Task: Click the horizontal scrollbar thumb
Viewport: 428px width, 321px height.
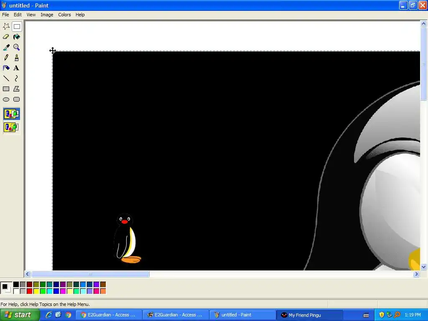Action: pyautogui.click(x=90, y=274)
